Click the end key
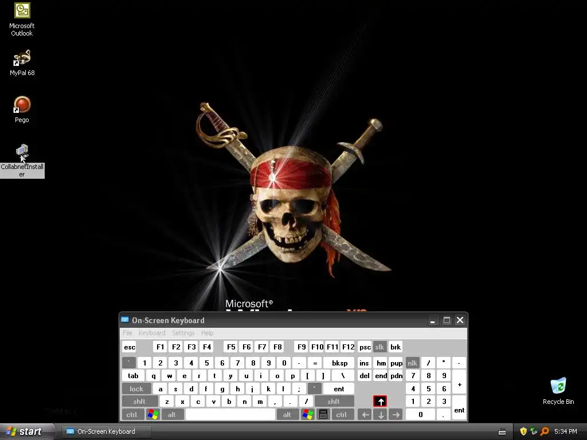 point(381,376)
